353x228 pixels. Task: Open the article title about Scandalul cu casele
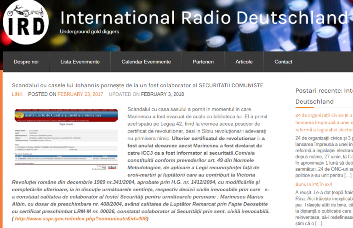(137, 86)
